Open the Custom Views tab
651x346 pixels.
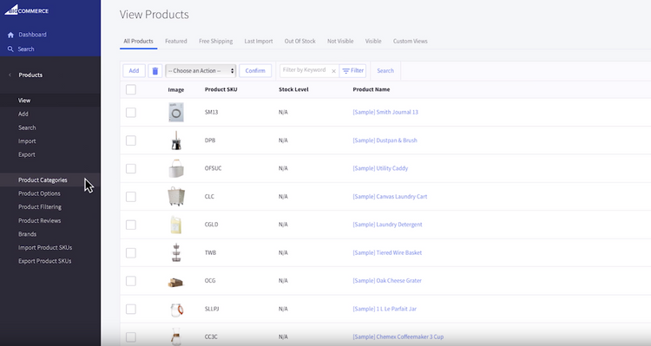(x=411, y=41)
